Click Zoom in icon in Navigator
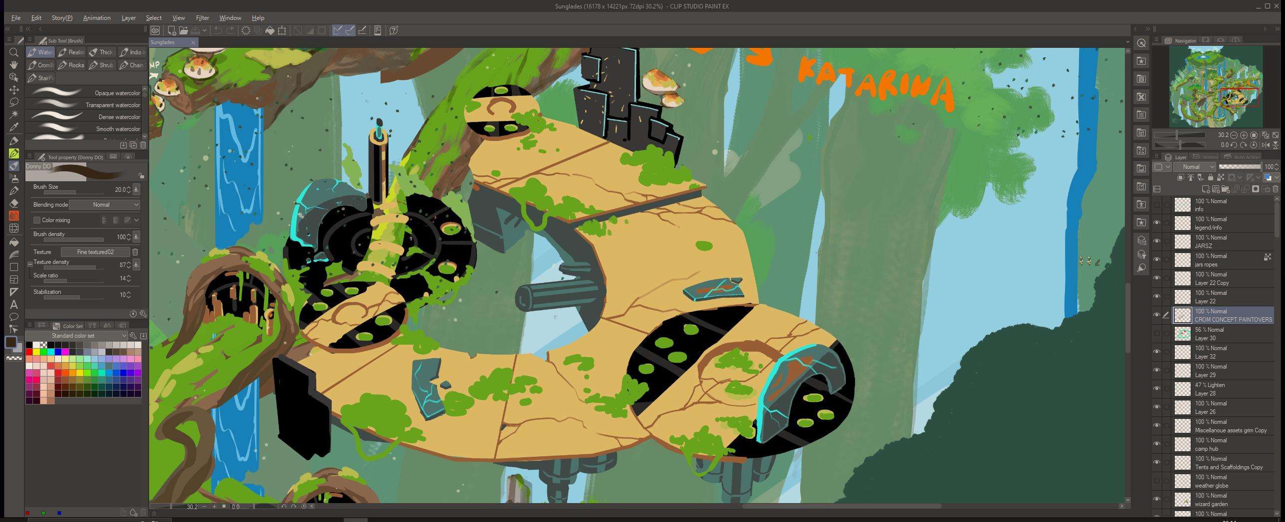This screenshot has height=522, width=1285. click(1244, 135)
